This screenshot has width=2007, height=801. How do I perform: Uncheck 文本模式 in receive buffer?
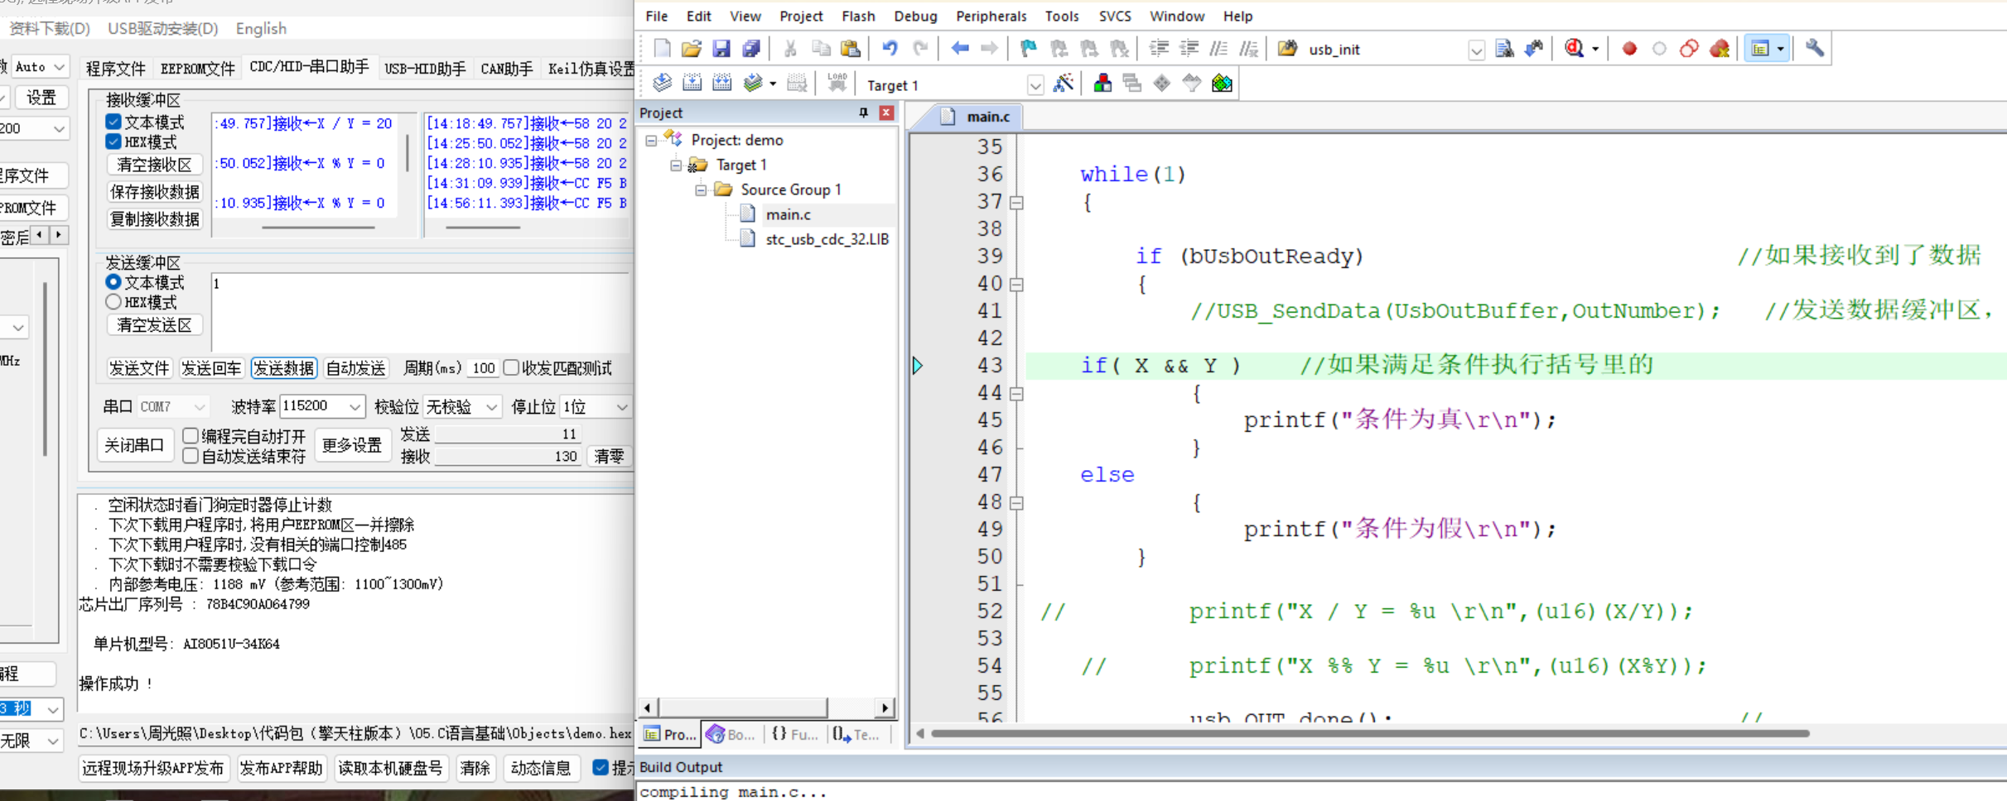coord(113,122)
